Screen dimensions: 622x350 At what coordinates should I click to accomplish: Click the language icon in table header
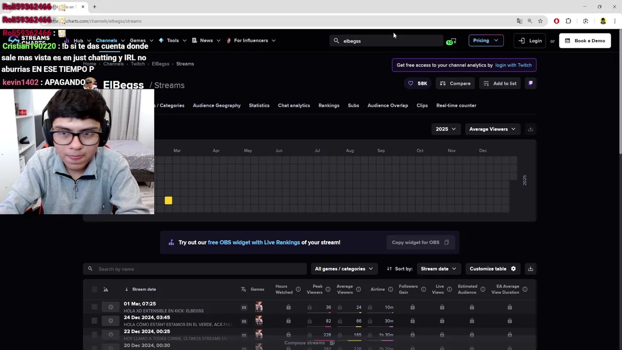click(x=243, y=289)
